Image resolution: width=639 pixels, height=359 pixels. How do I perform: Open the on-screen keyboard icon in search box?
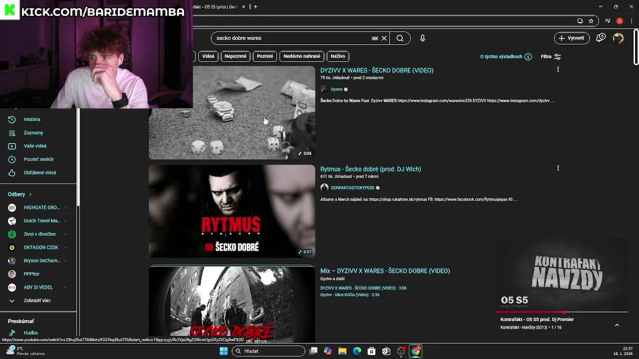click(x=375, y=38)
